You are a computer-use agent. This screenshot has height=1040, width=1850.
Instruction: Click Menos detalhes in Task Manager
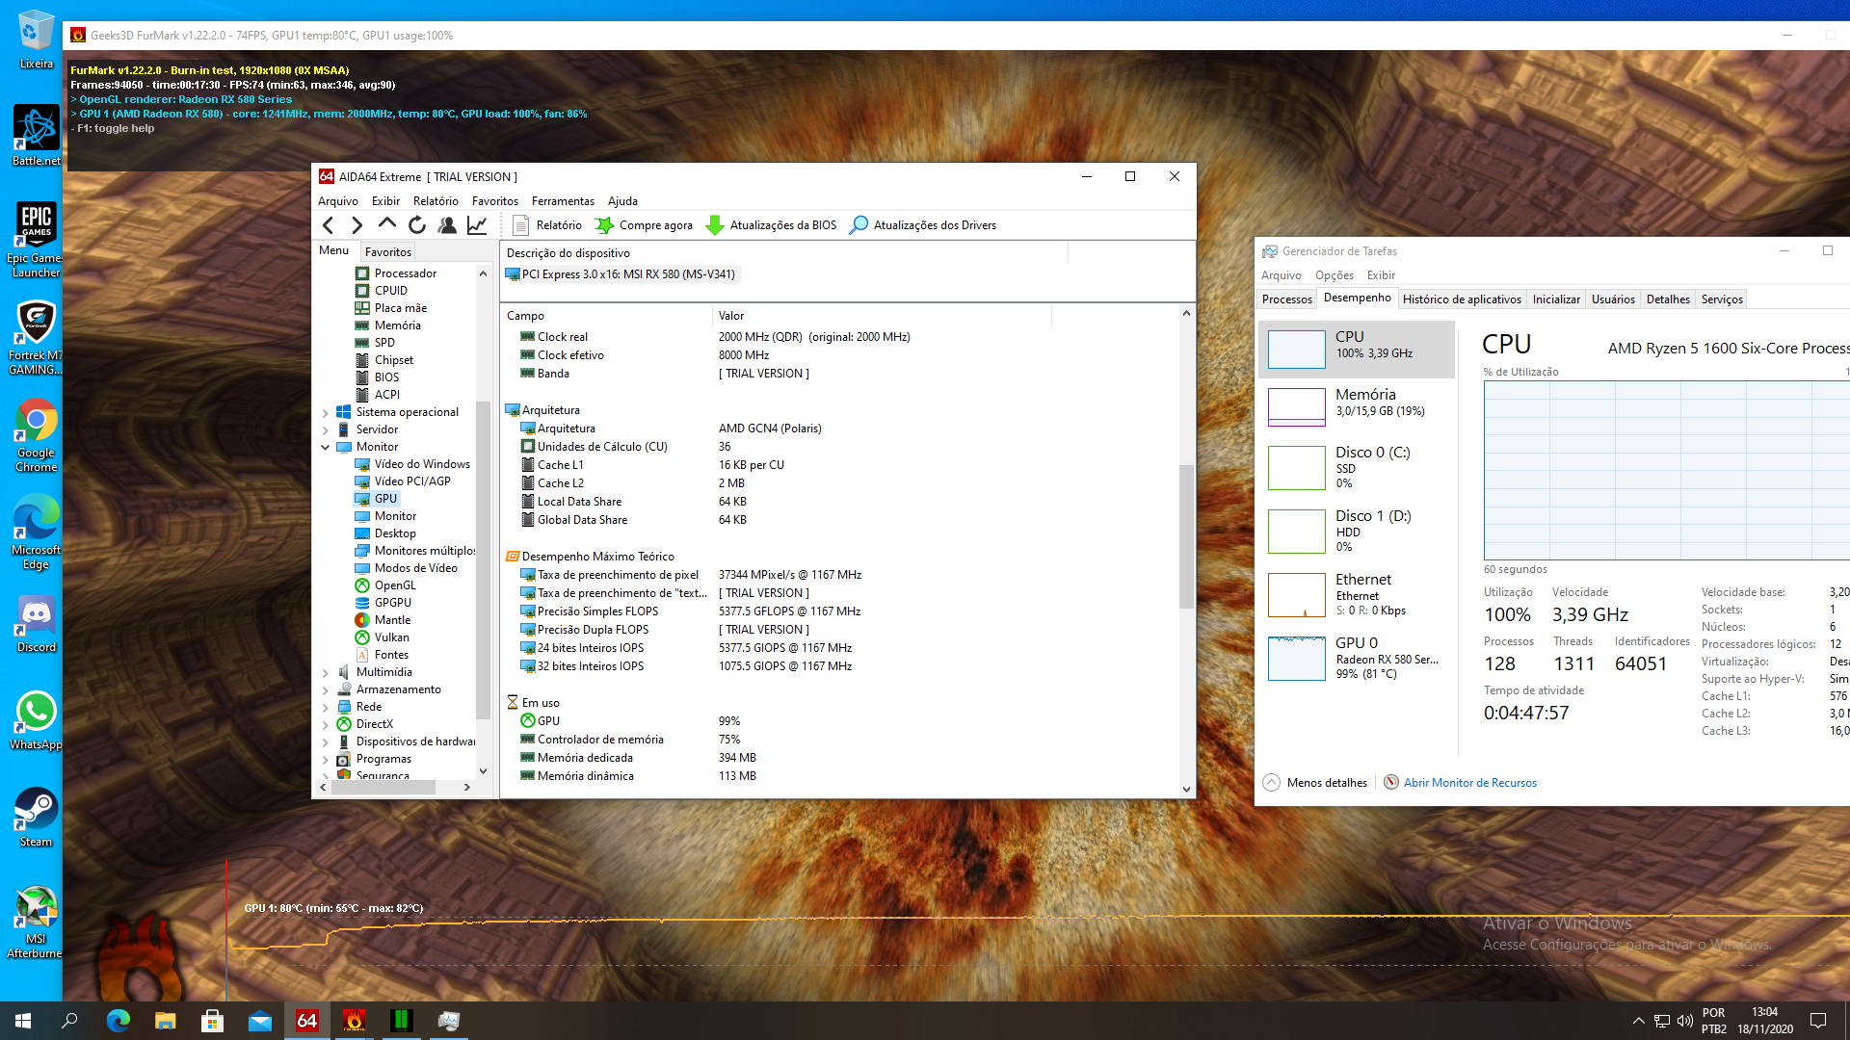1315,783
